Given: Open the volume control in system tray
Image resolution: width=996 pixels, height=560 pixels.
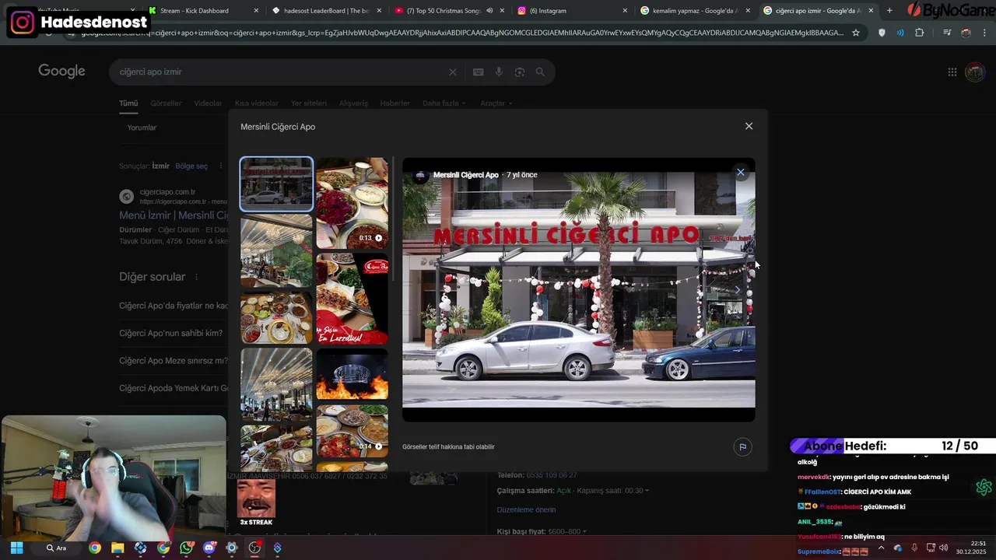Looking at the screenshot, I should pos(943,548).
